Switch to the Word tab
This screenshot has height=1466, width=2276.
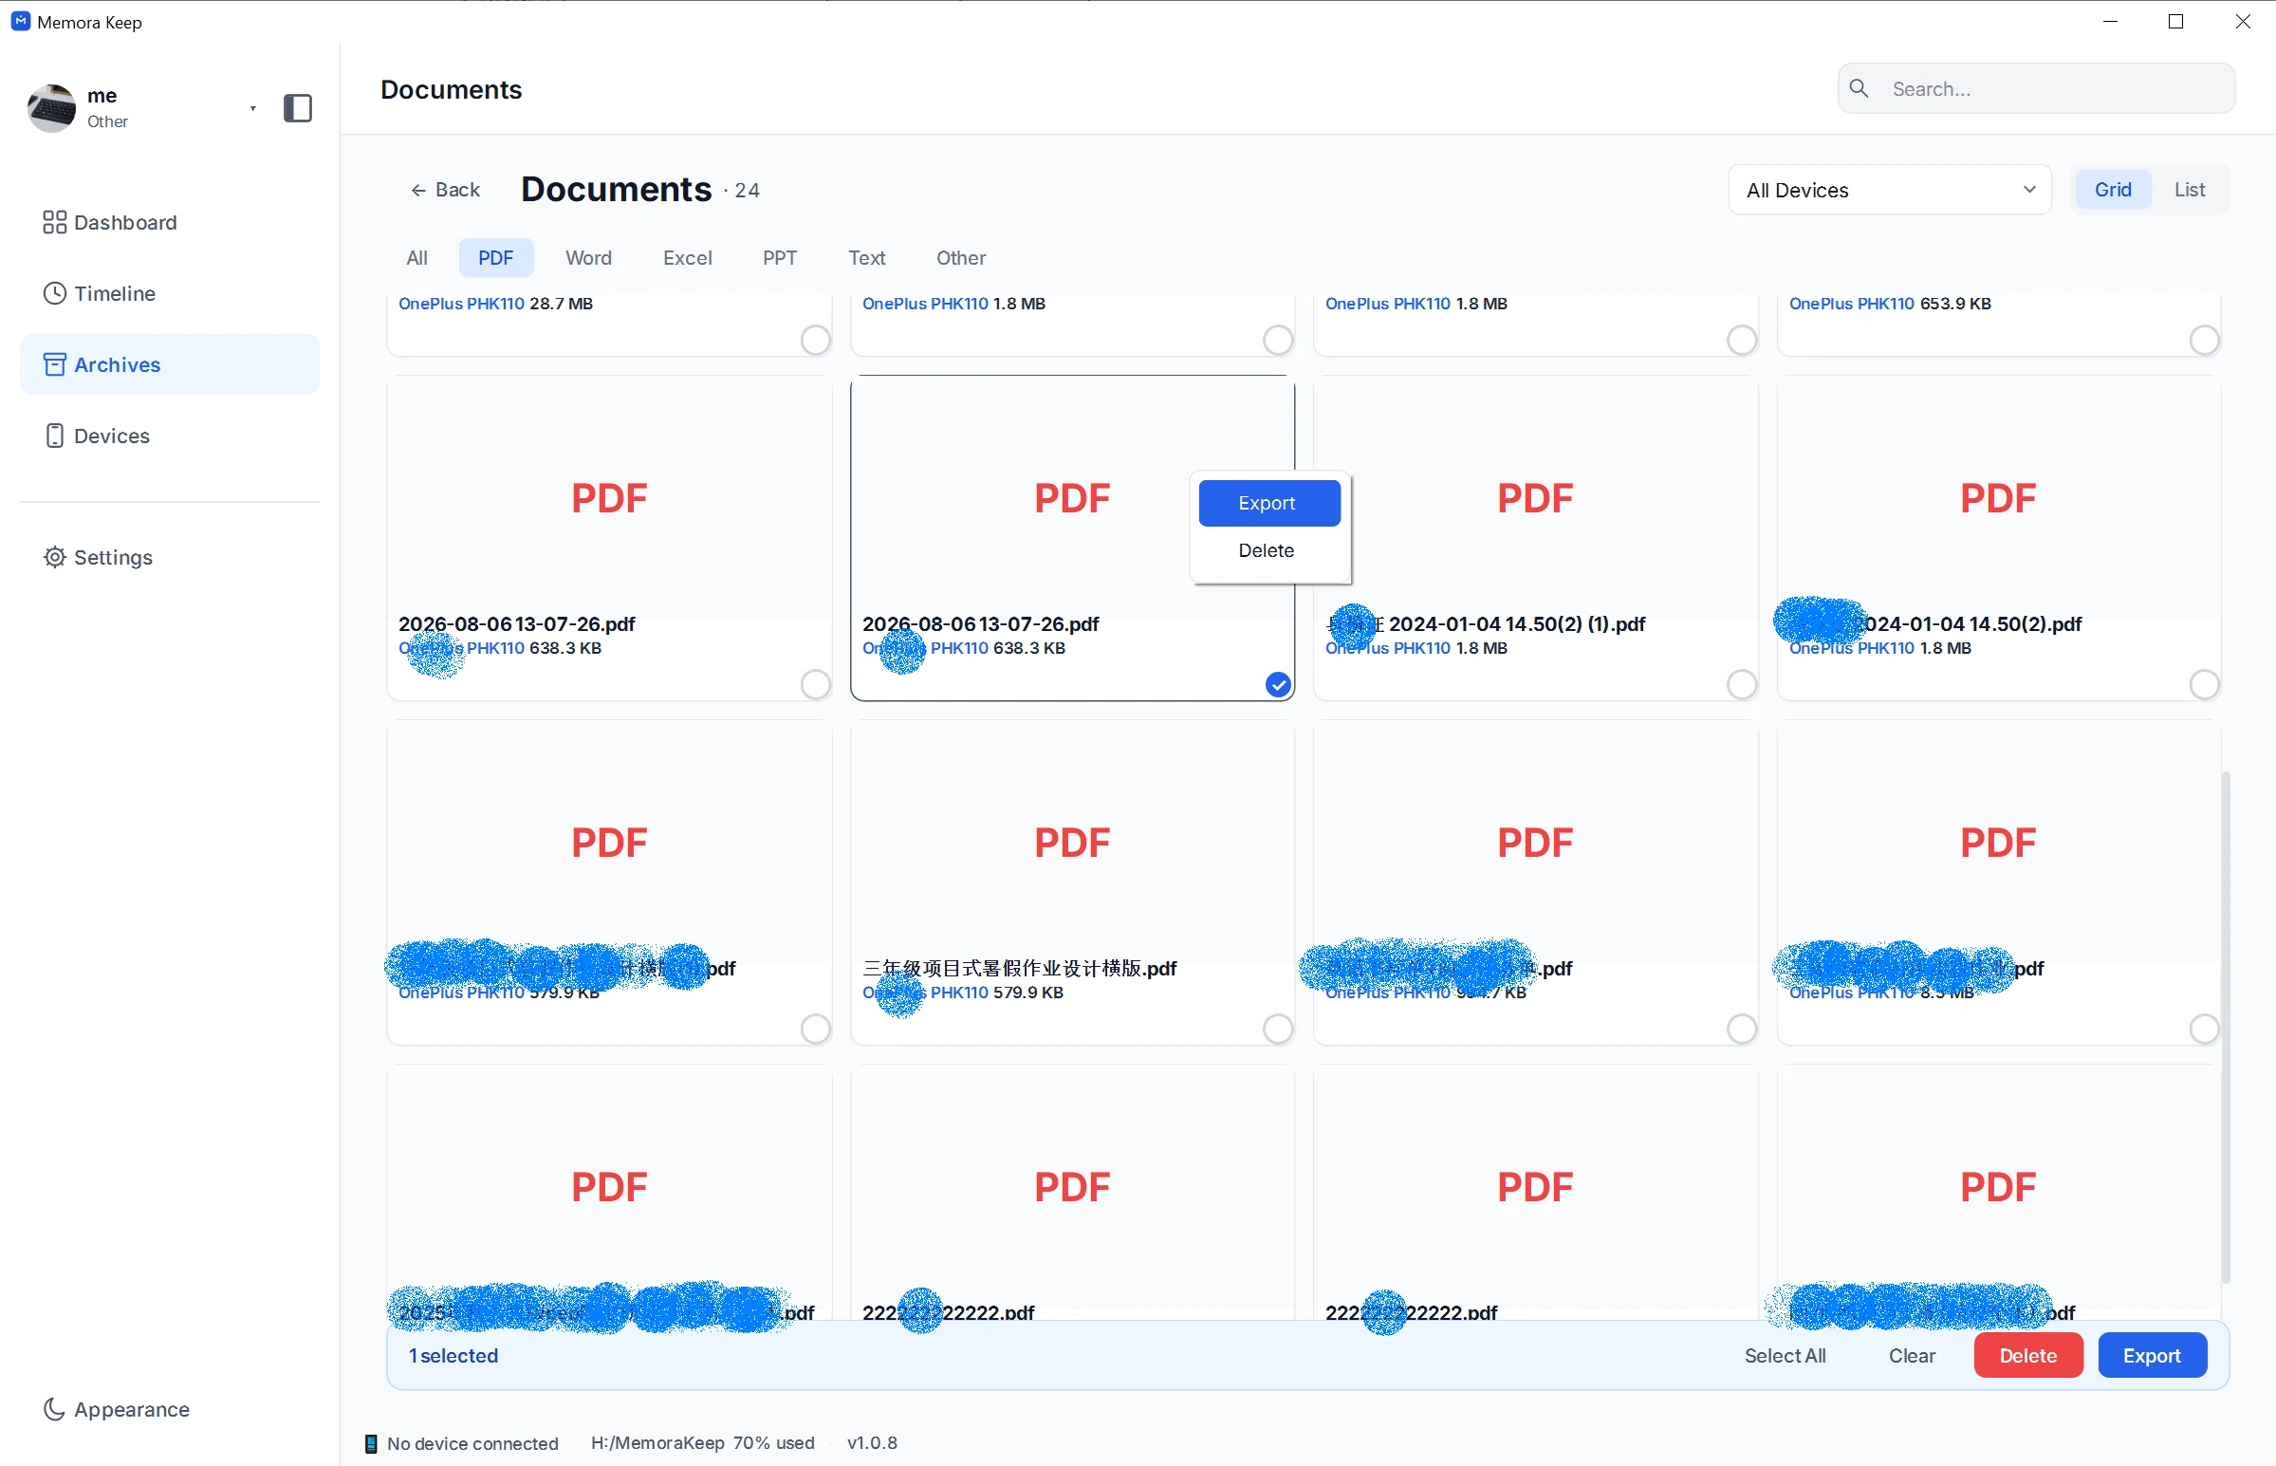click(588, 258)
